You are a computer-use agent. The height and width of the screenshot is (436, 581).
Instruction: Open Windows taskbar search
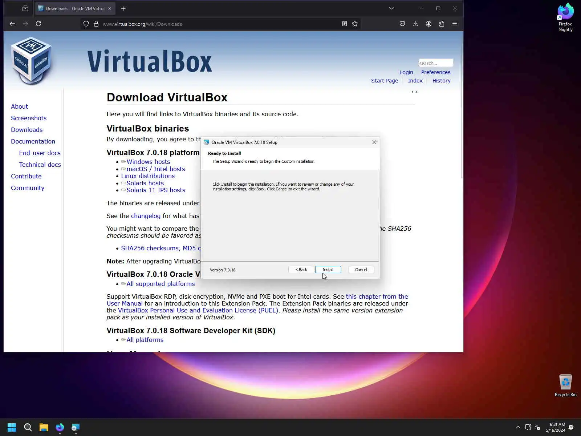(28, 427)
